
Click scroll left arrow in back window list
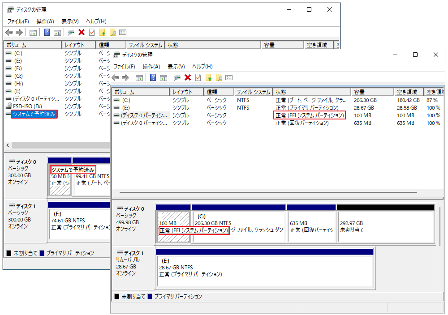tap(8, 145)
